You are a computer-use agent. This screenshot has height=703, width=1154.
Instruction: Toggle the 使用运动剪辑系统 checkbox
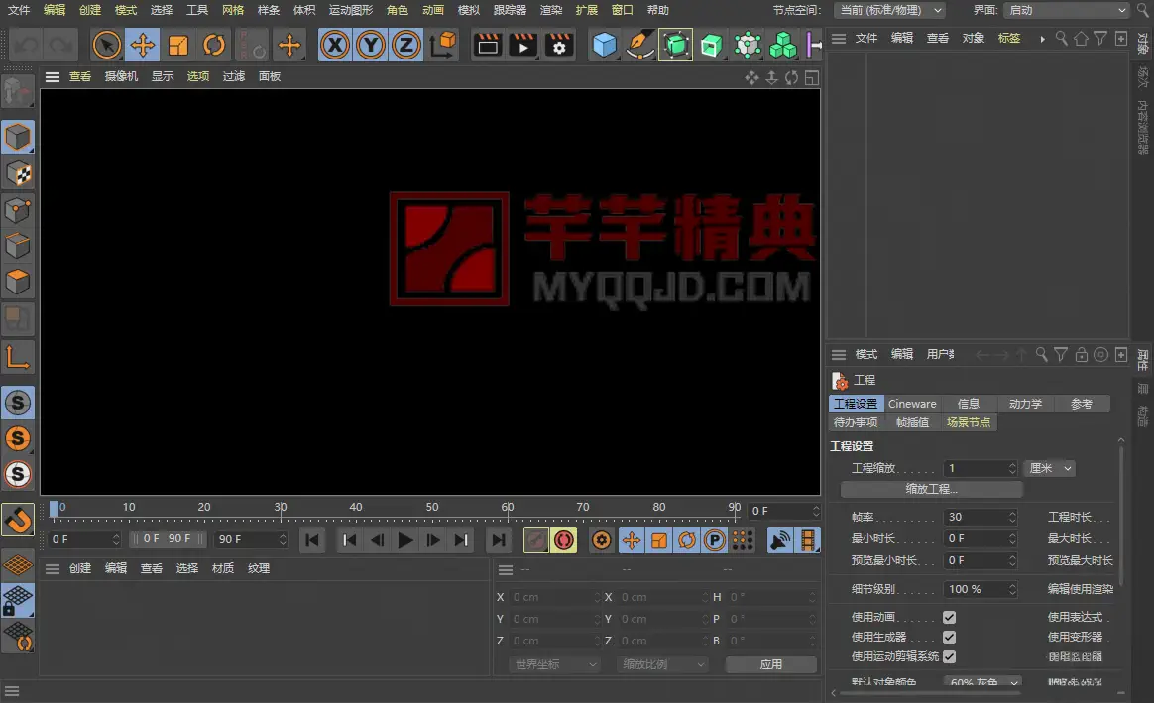(950, 656)
